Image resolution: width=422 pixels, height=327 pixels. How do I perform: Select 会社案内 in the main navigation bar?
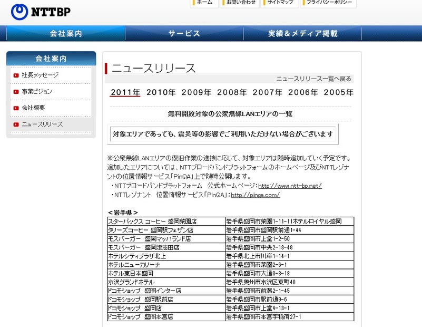(66, 33)
